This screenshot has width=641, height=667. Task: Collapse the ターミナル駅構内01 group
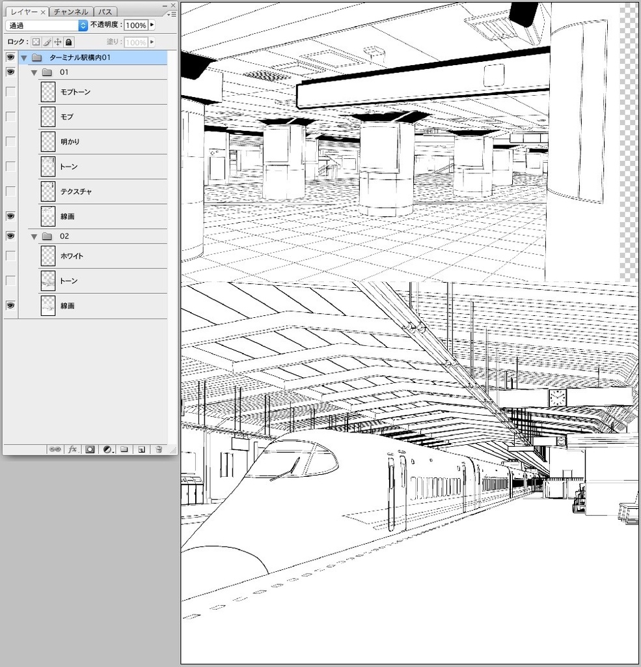pyautogui.click(x=23, y=57)
